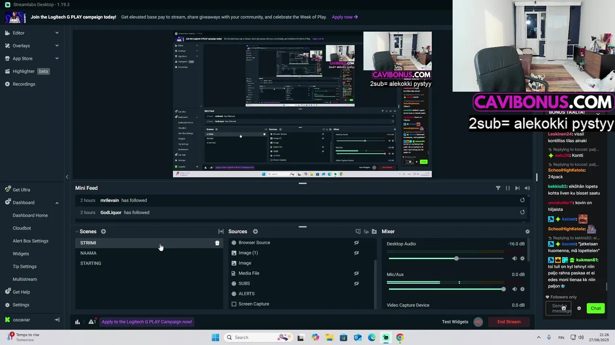Add a new source with plus icon

pyautogui.click(x=255, y=231)
